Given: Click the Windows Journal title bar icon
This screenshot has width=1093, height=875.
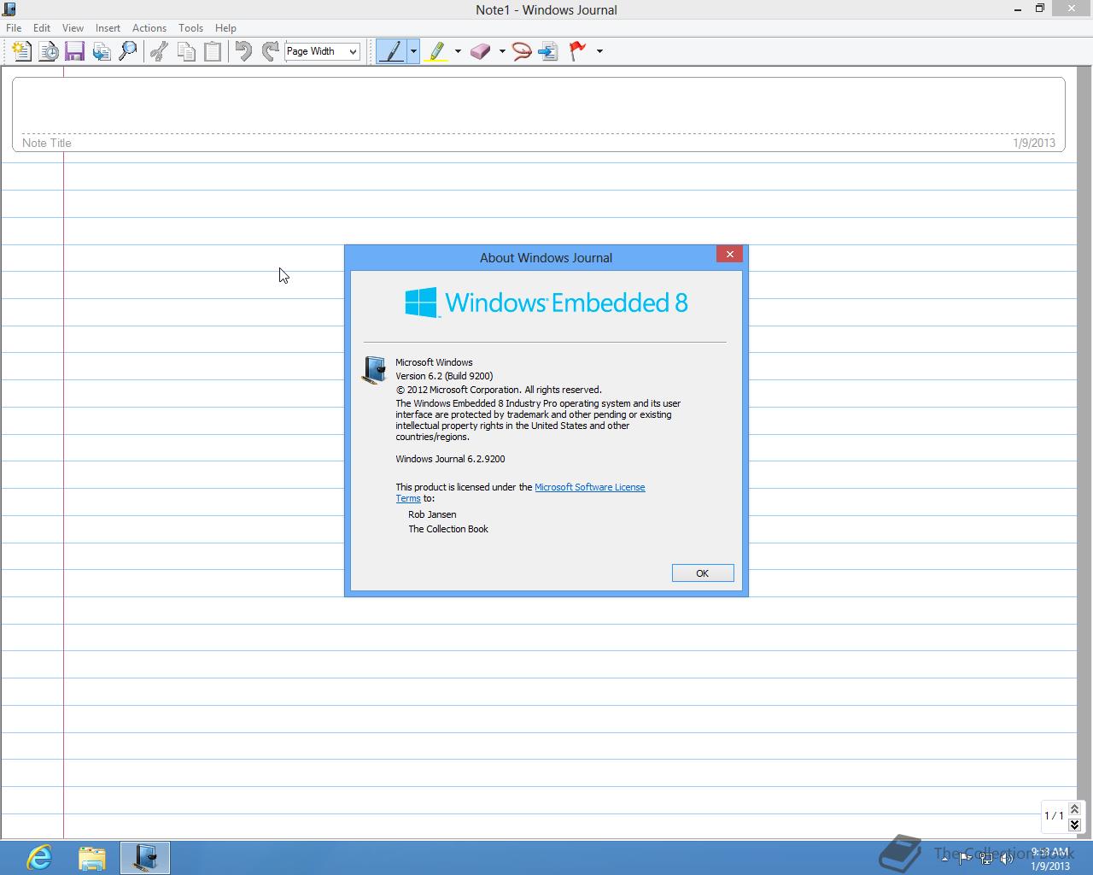Looking at the screenshot, I should click(9, 9).
